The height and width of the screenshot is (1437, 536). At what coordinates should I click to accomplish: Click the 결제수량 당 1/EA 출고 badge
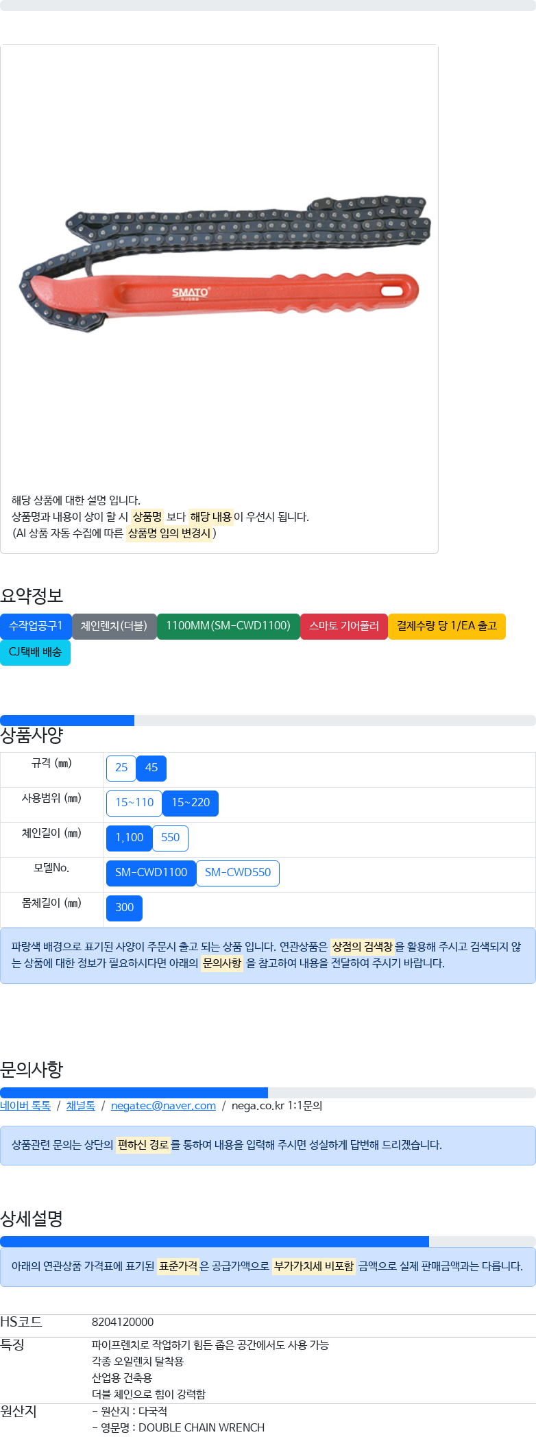pos(447,627)
